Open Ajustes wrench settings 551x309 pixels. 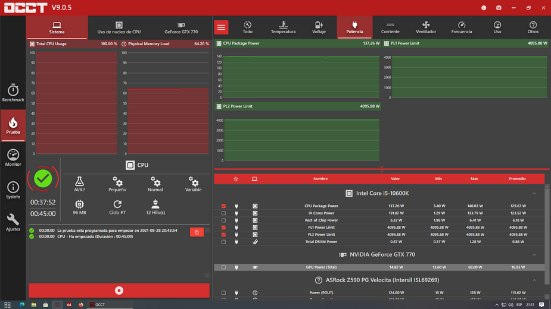(13, 222)
